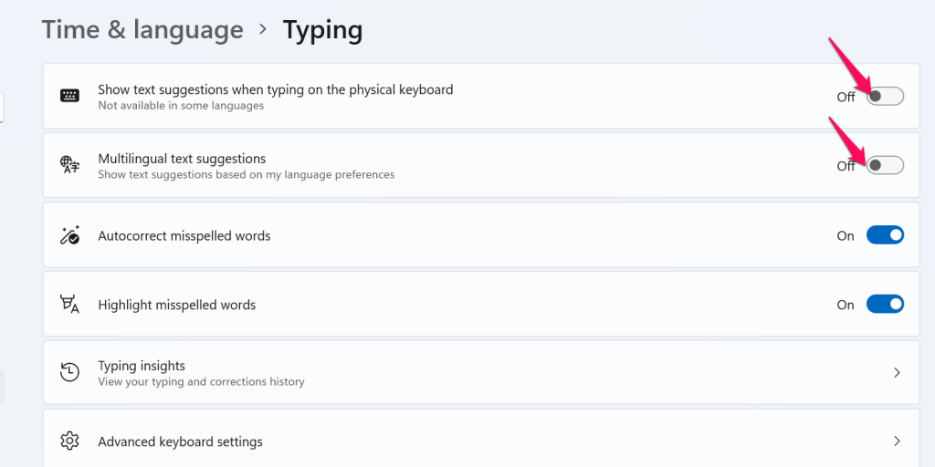Switch off Highlight misspelled words toggle

tap(884, 305)
